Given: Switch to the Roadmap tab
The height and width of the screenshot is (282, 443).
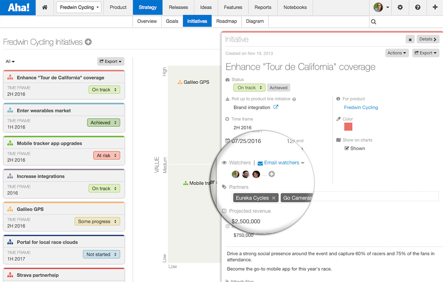Looking at the screenshot, I should (x=227, y=21).
